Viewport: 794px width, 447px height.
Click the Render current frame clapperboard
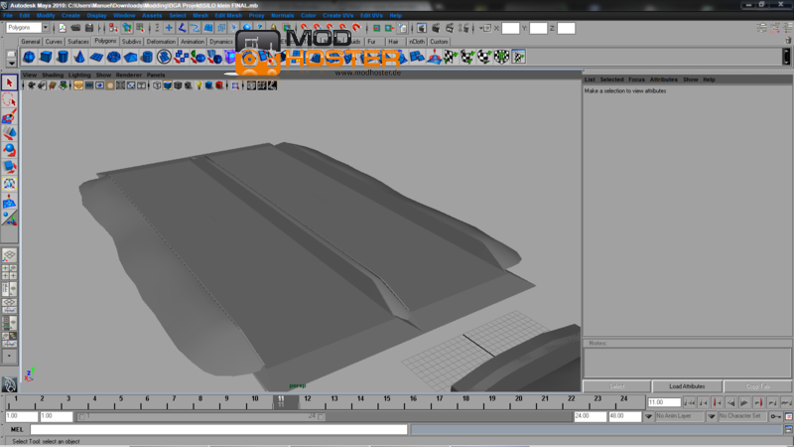coord(436,28)
